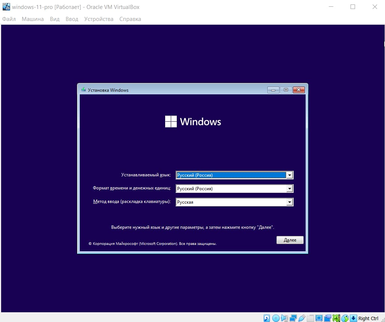Minimize the VirtualBox window
The image size is (385, 322).
(x=331, y=7)
